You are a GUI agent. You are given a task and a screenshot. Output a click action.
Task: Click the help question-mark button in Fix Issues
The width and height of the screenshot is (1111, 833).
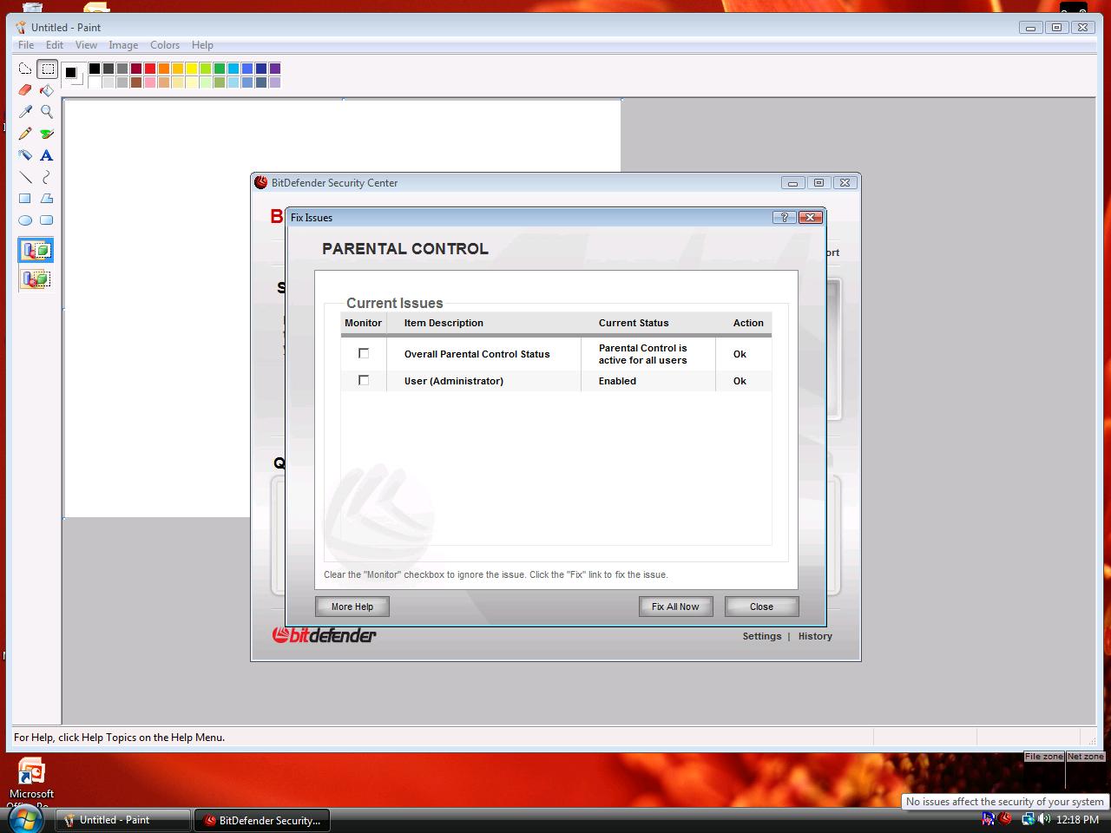(x=784, y=217)
